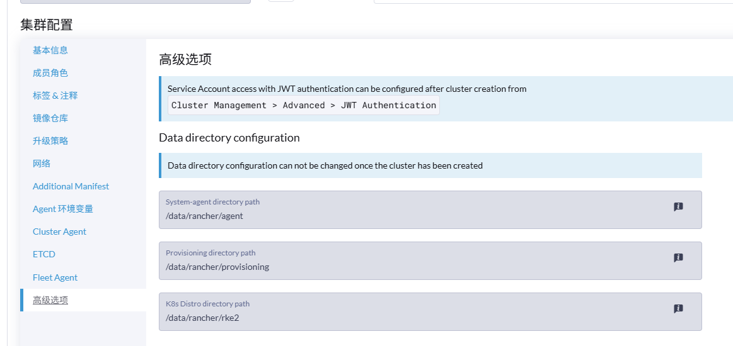Click info icon for K8s Distro directory path

(678, 308)
